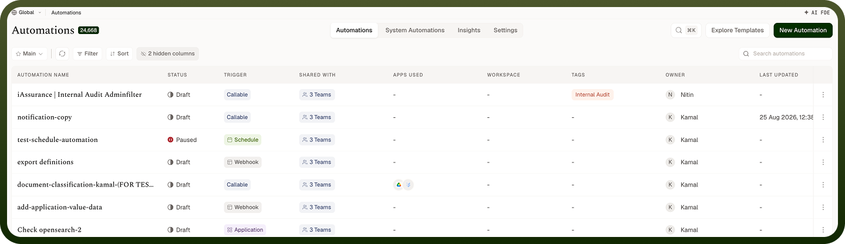Click the 24,668 automations count badge

coord(89,30)
